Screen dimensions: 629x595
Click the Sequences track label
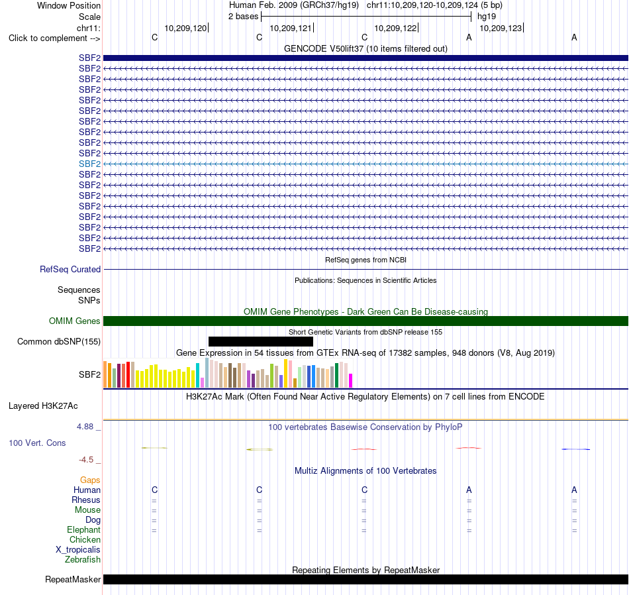[79, 290]
